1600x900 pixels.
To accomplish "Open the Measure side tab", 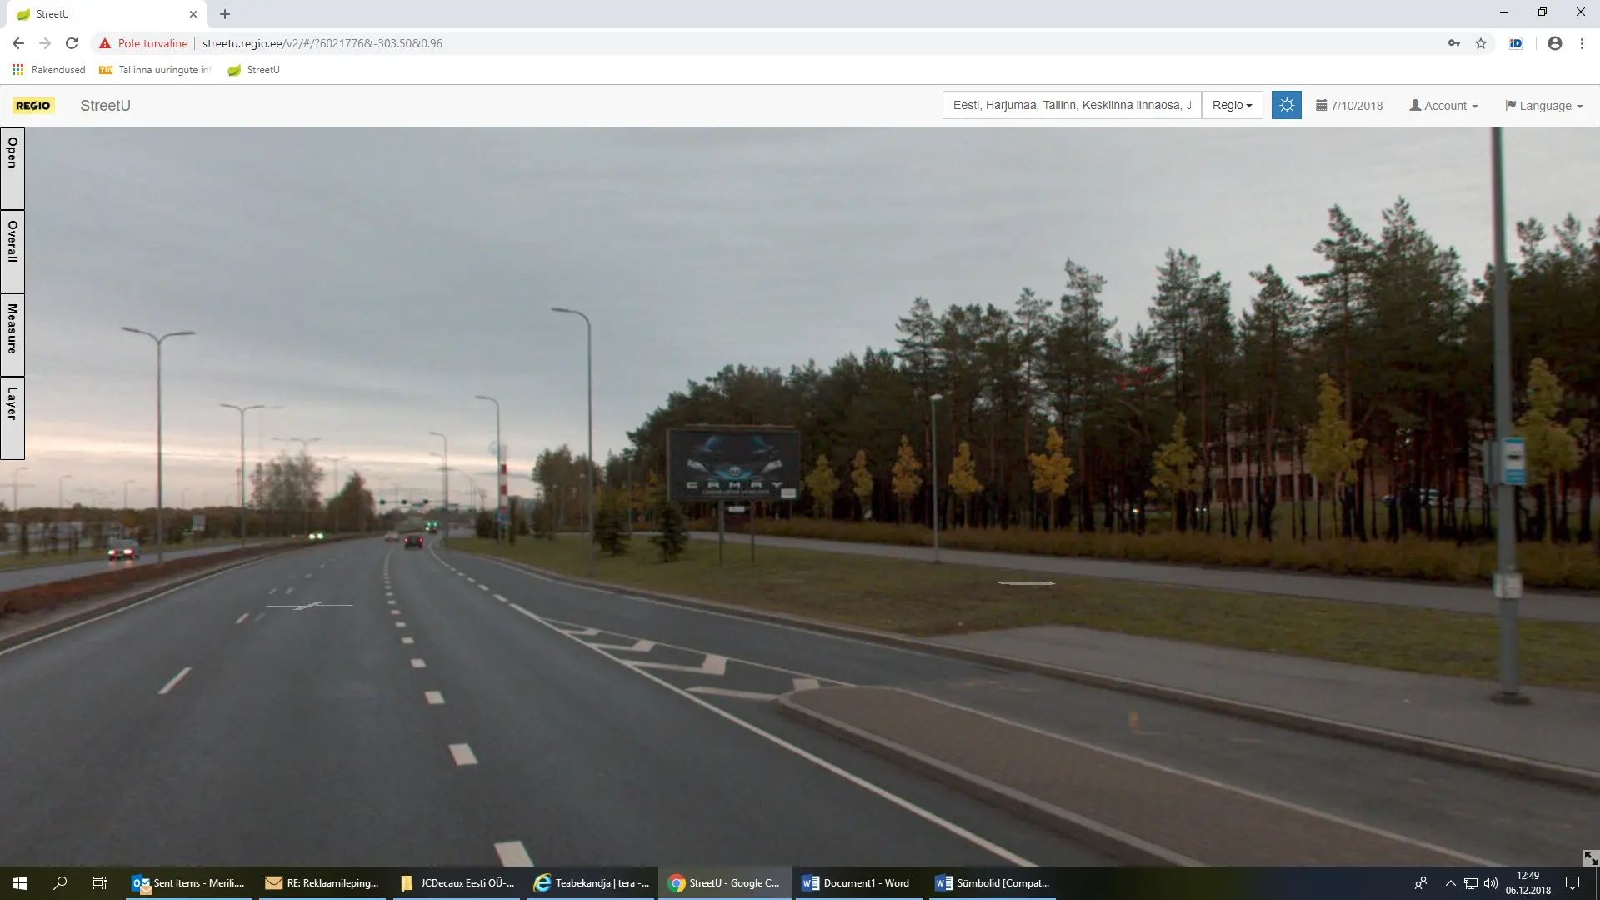I will (x=12, y=333).
